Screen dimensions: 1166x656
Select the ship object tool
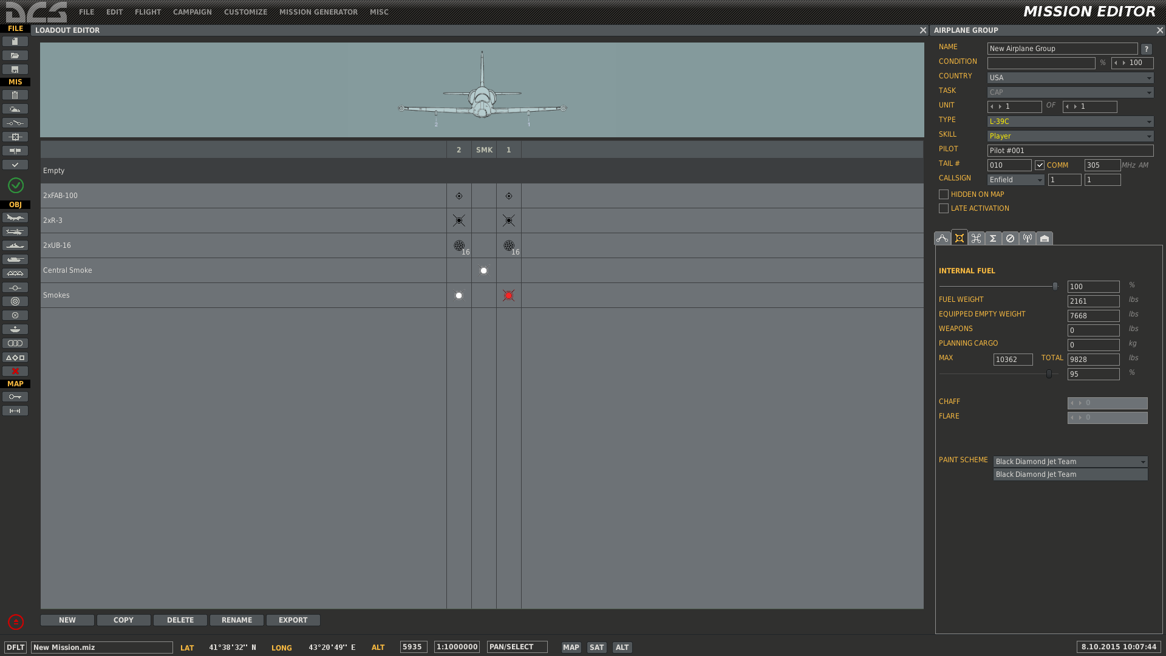click(15, 245)
